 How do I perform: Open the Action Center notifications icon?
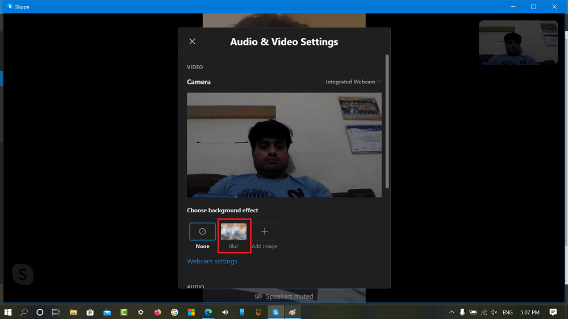[553, 312]
